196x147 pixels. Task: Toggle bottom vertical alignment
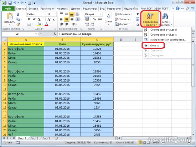[x=72, y=14]
